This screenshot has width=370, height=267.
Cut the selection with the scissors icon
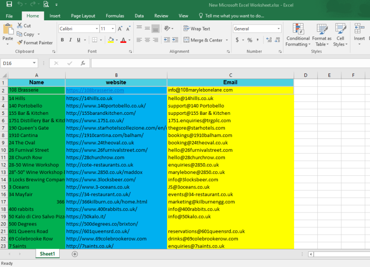pyautogui.click(x=19, y=26)
